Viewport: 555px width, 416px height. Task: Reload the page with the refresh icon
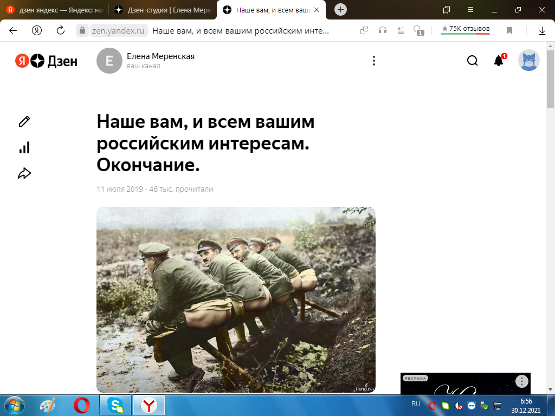pyautogui.click(x=61, y=31)
